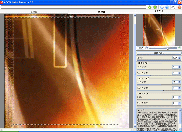Switch to the 処理後 (After) tab
Image resolution: width=182 pixels, height=132 pixels.
click(102, 12)
